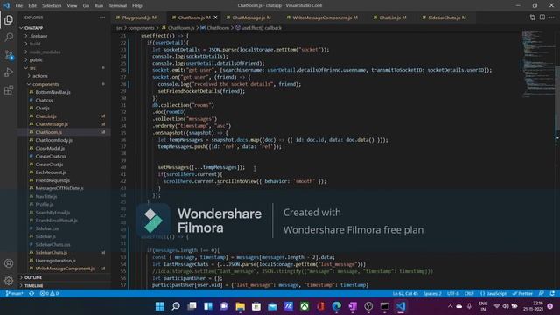
Task: Click the UTF-8 encoding selector
Action: [x=453, y=294]
